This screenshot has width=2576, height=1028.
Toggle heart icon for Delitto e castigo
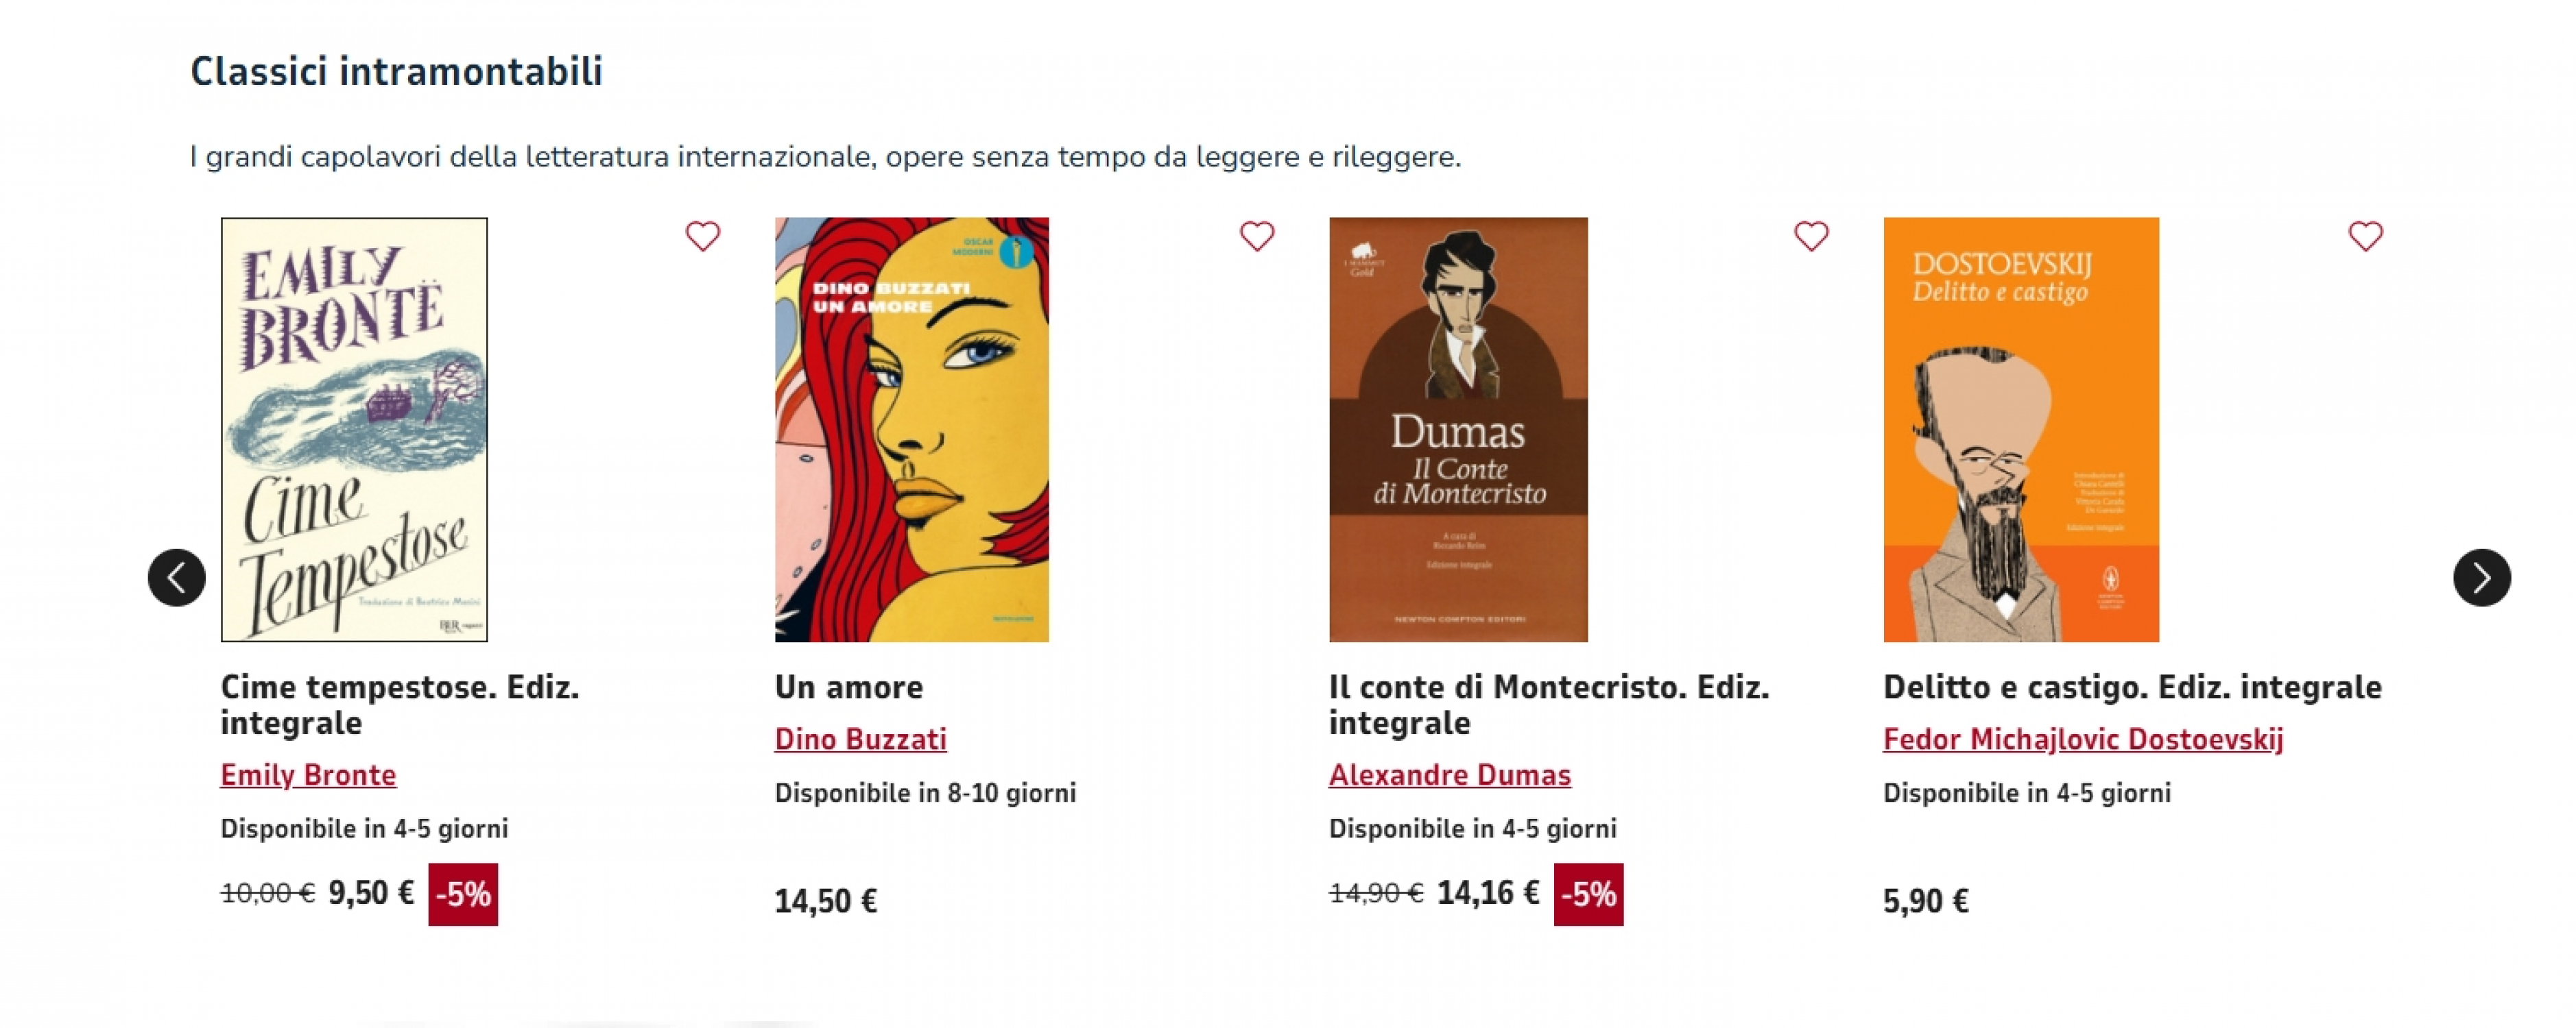pyautogui.click(x=2365, y=236)
